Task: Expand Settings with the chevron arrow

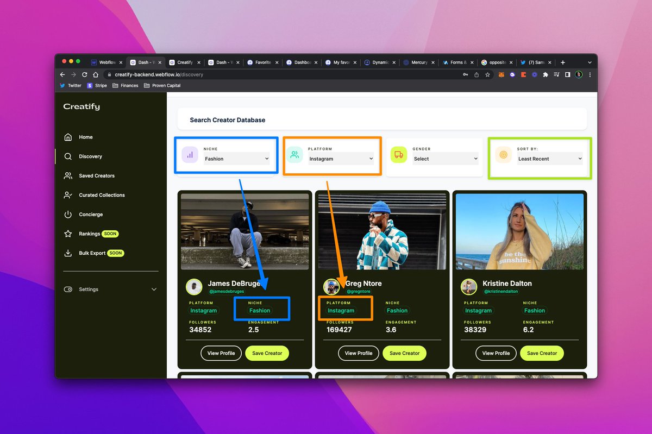Action: coord(154,290)
